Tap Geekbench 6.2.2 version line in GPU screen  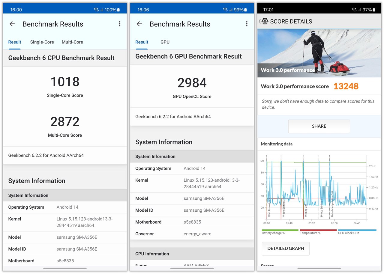click(x=173, y=116)
